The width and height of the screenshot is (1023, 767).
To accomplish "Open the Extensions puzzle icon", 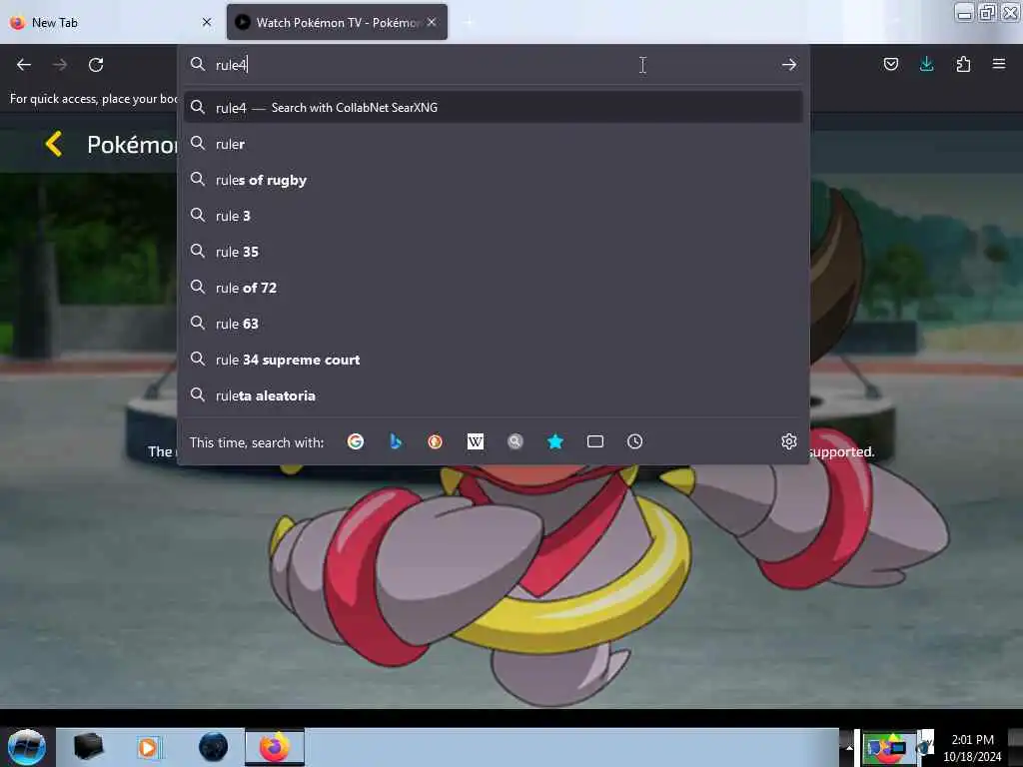I will (963, 64).
